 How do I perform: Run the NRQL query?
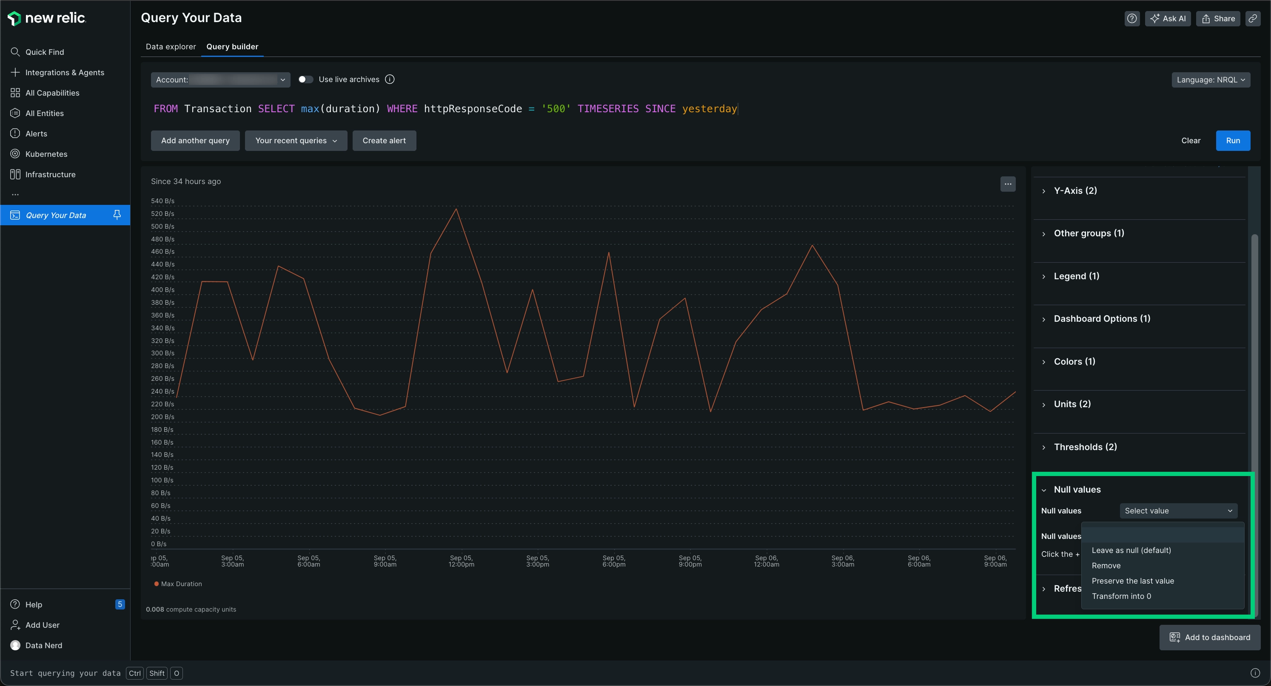coord(1233,141)
